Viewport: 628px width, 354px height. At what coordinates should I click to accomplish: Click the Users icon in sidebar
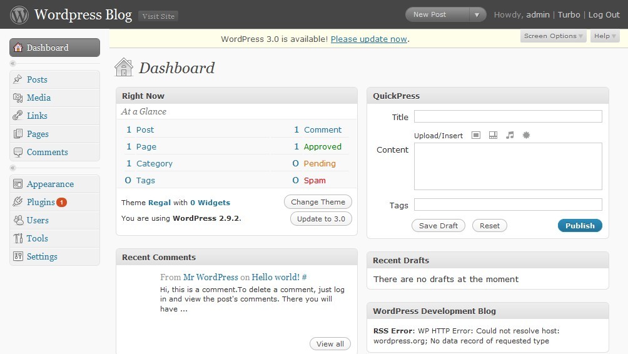[x=18, y=220]
